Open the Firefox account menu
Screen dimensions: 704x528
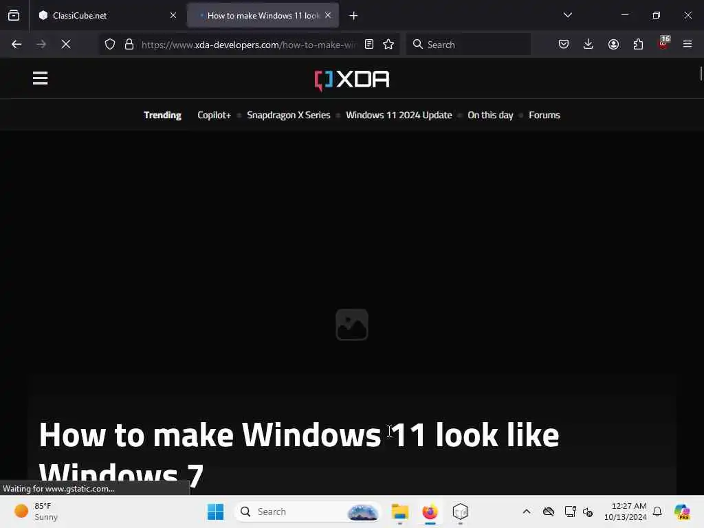(613, 45)
